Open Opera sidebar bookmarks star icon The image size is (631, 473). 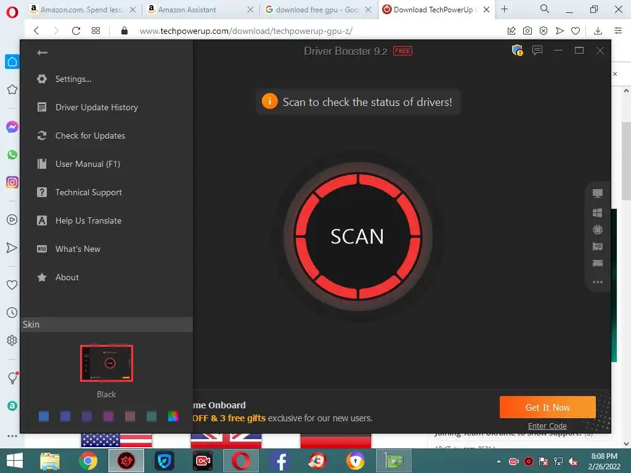(x=12, y=89)
